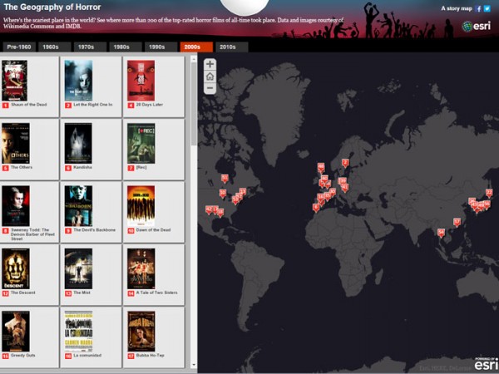The image size is (499, 374).
Task: Select Shaun of the Dead poster
Action: [x=15, y=80]
